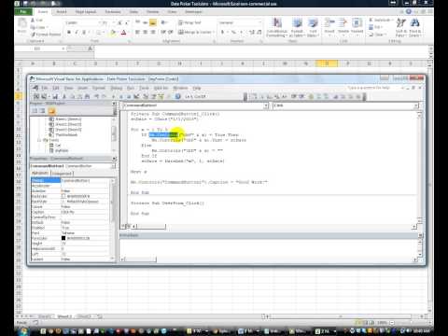Collapse the Forms folder in project tree
Viewport: 448px width, 336px height.
coord(39,140)
